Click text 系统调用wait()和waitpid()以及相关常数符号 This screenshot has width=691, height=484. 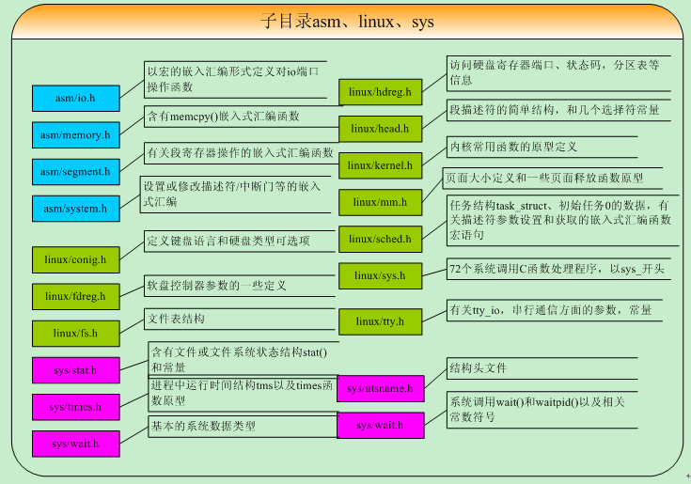pyautogui.click(x=537, y=409)
